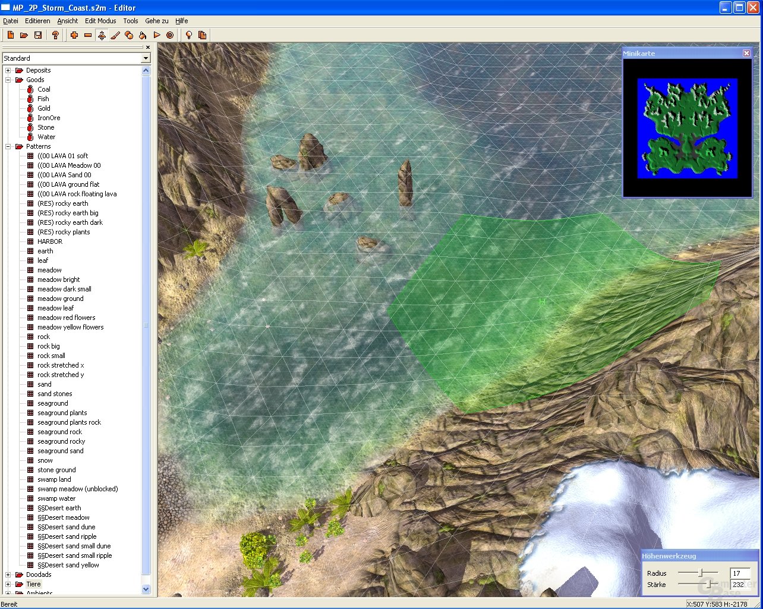Save map with the floppy disk icon
Screen dimensions: 763x609
pyautogui.click(x=38, y=35)
